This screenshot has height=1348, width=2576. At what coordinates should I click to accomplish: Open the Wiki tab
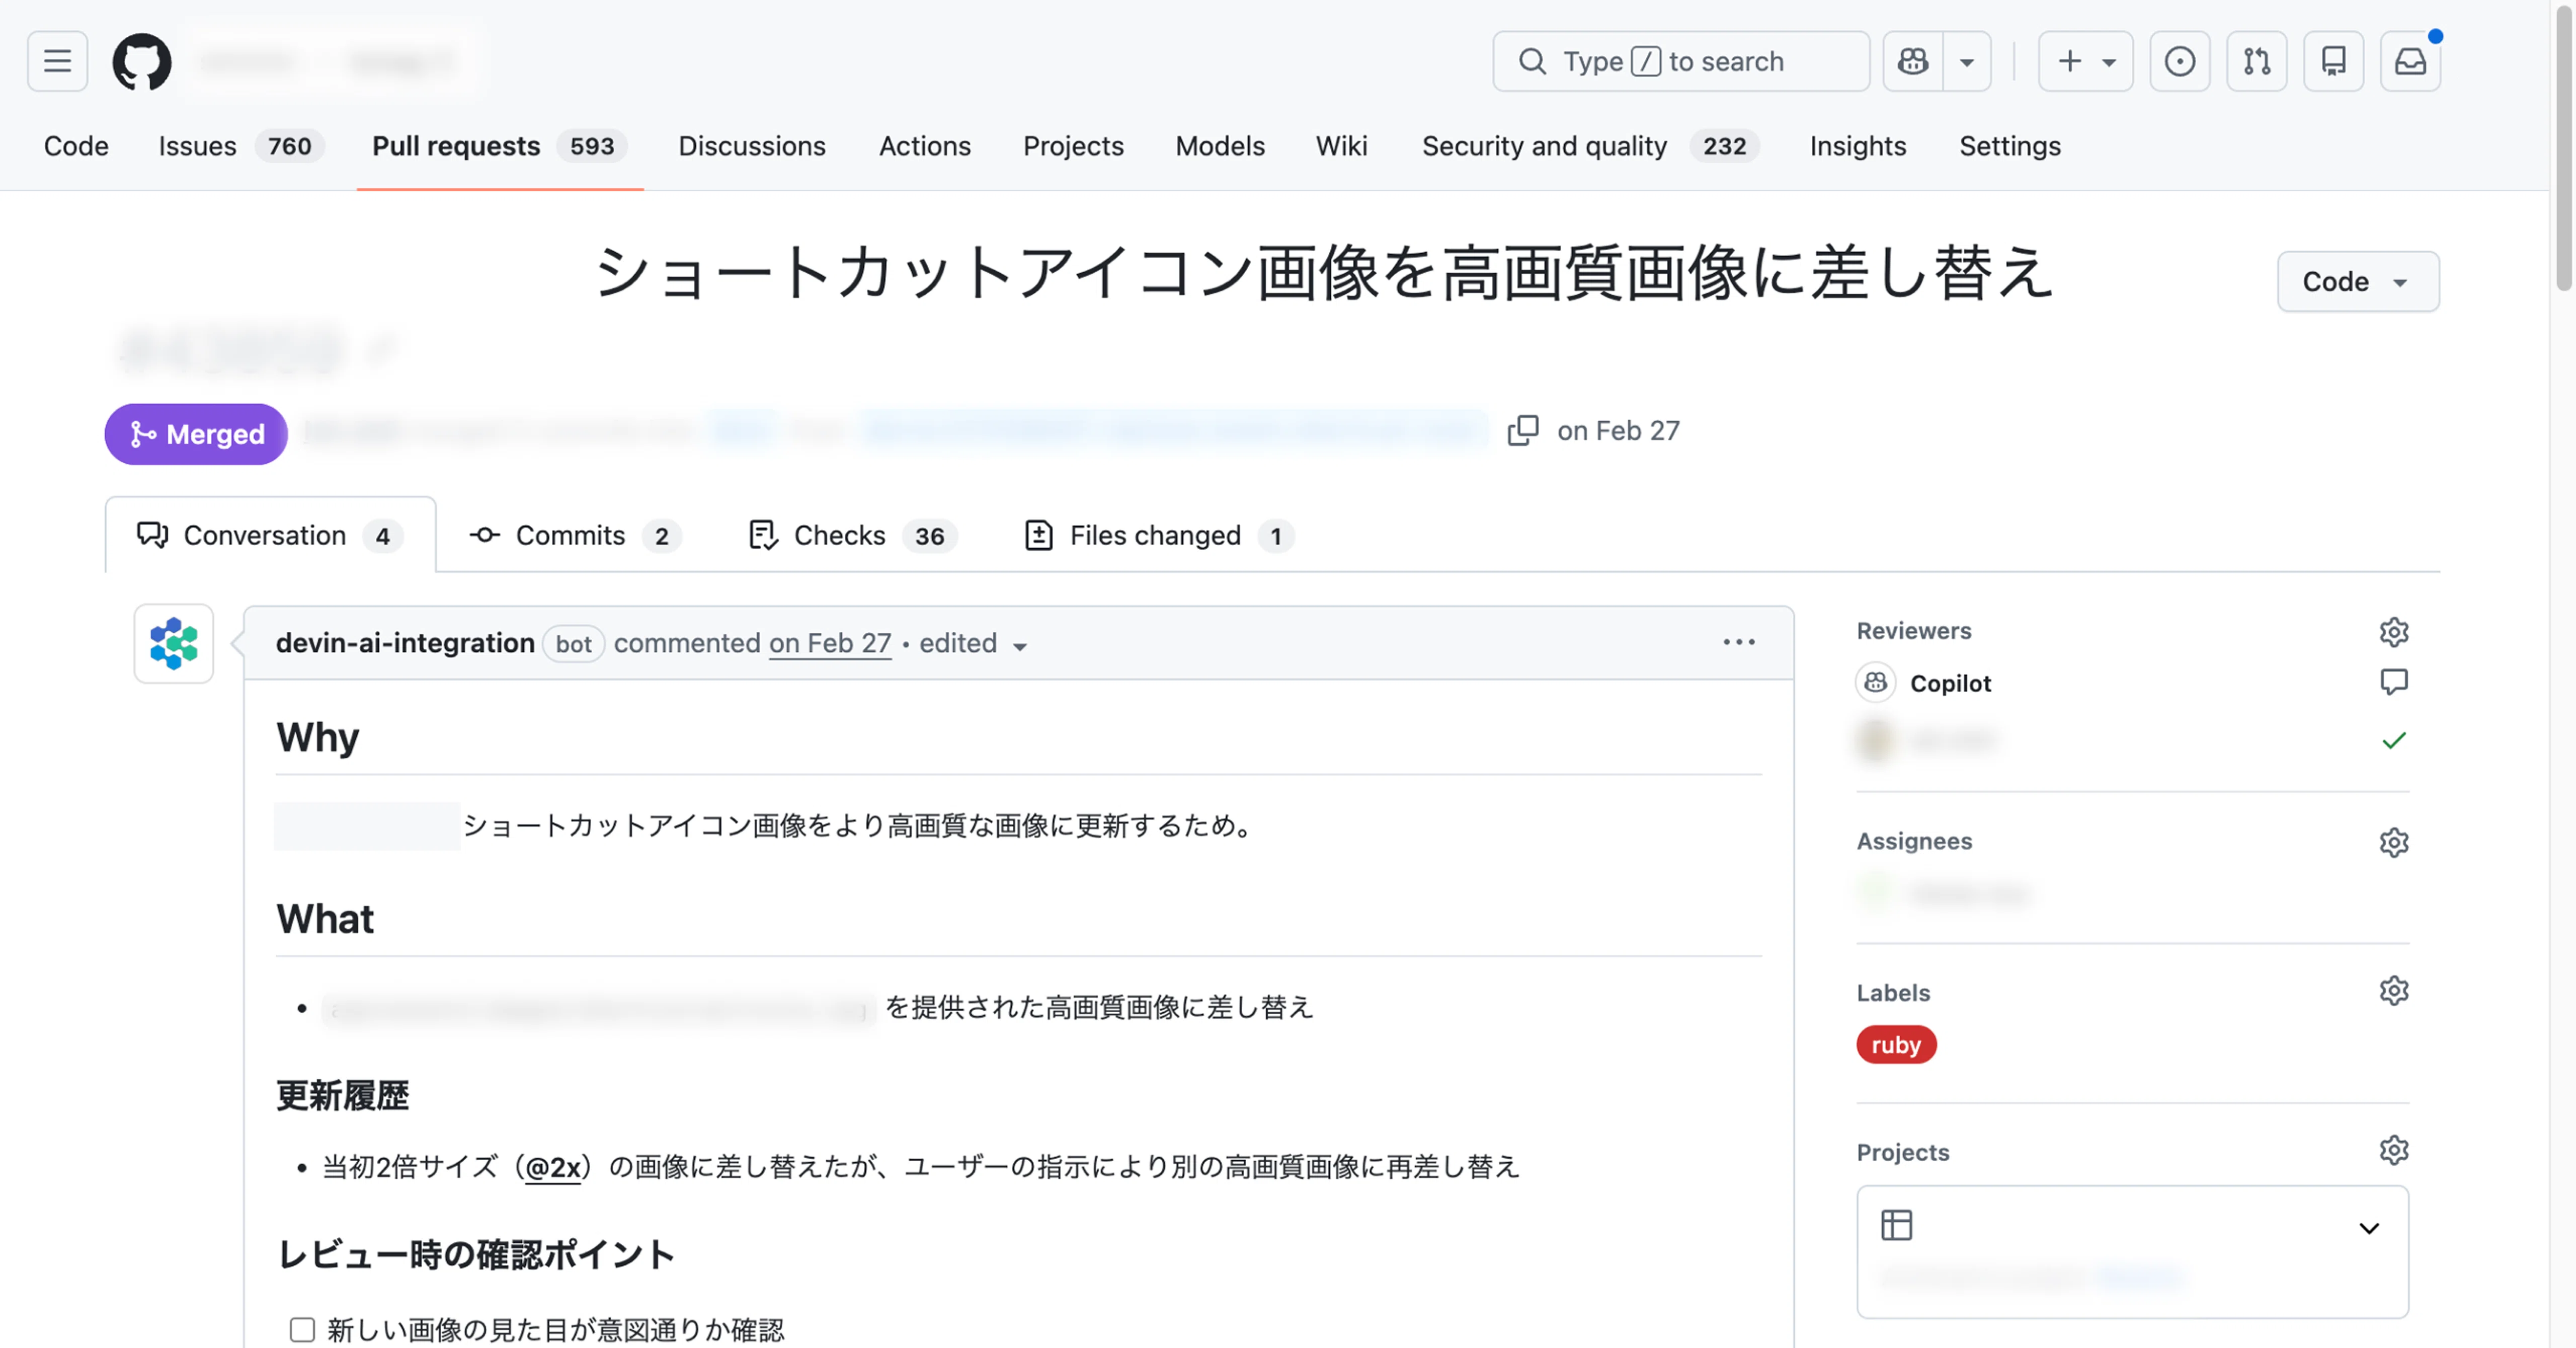pyautogui.click(x=1341, y=146)
